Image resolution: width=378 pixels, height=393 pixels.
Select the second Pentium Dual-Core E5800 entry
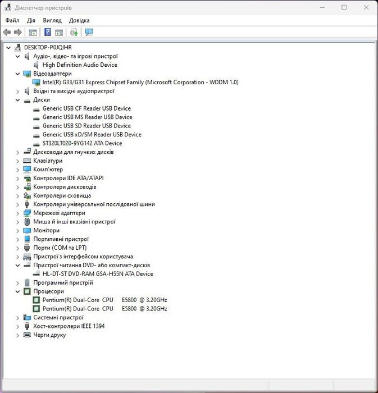(x=104, y=309)
